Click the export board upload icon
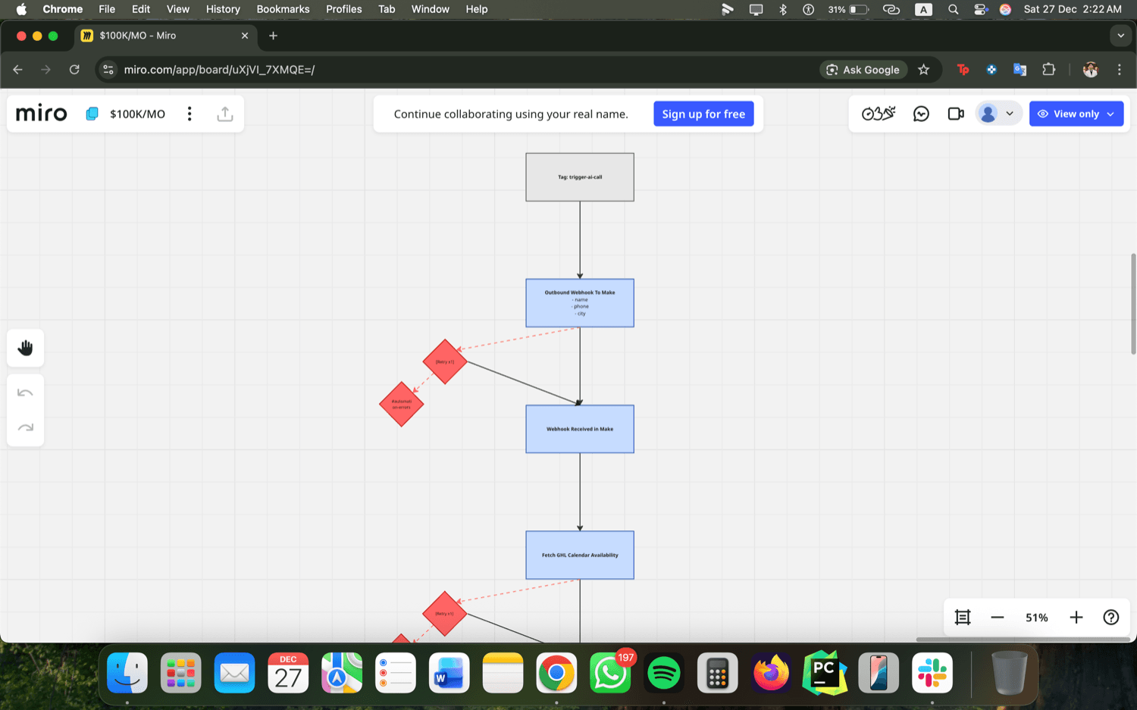Screen dimensions: 1137x710 pyautogui.click(x=225, y=114)
